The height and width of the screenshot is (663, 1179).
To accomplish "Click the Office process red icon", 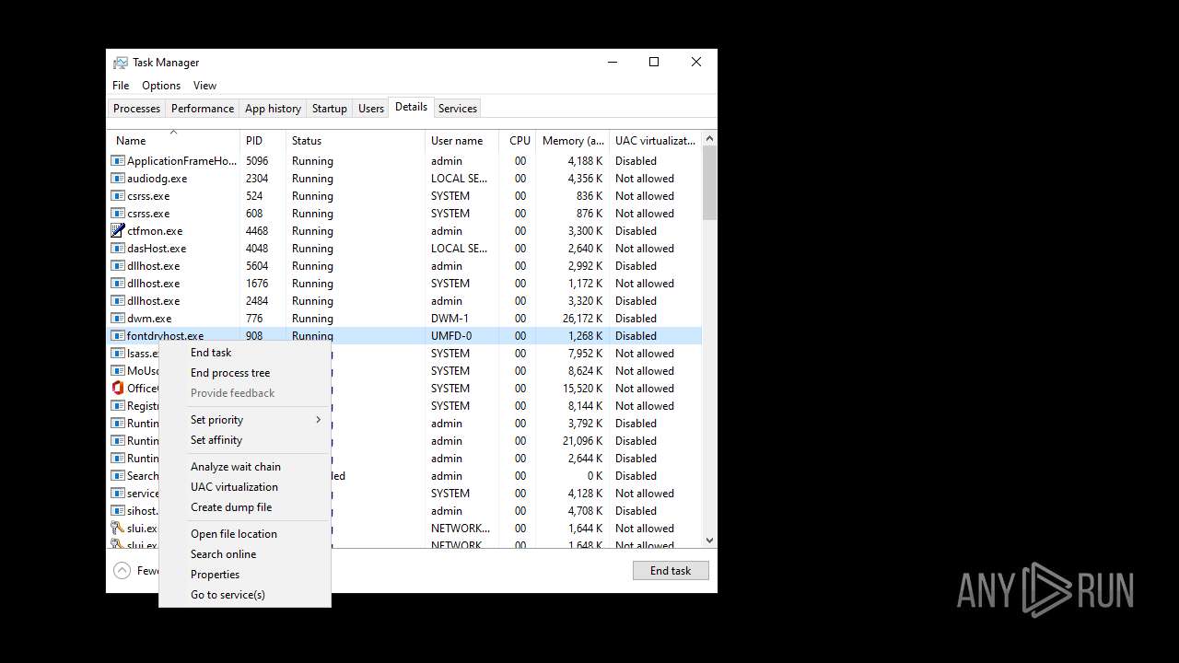I will click(x=118, y=389).
